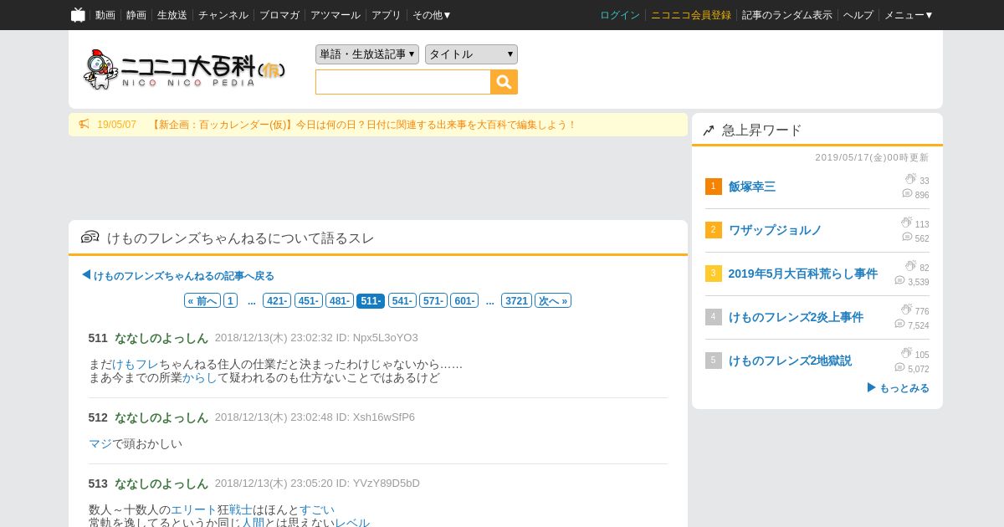The width and height of the screenshot is (1004, 527).
Task: Click the すごい link in post 513
Action: pyautogui.click(x=317, y=509)
